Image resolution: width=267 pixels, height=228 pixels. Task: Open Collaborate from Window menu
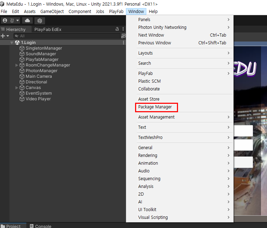[x=180, y=89]
